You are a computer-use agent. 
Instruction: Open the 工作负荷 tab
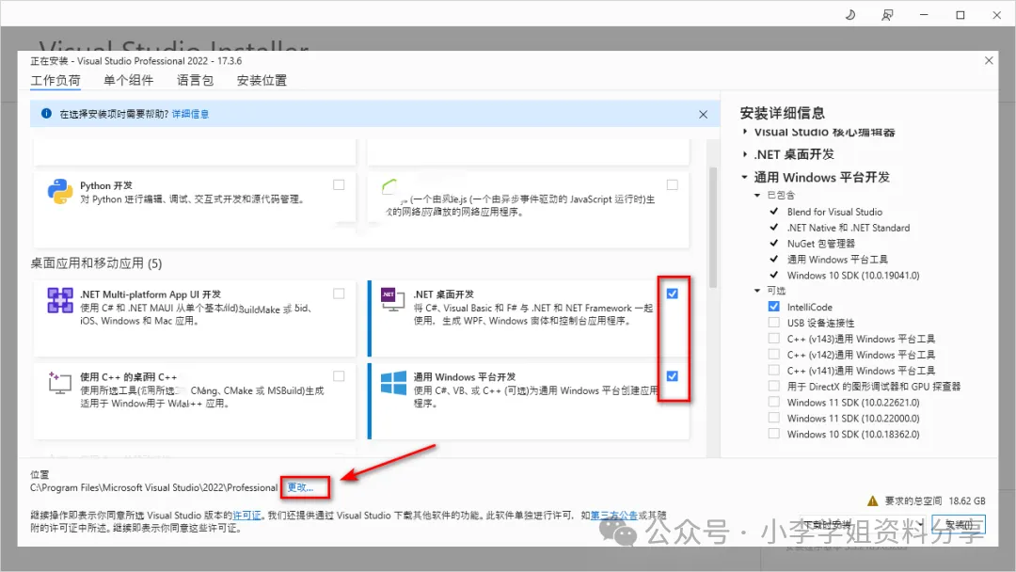[56, 80]
